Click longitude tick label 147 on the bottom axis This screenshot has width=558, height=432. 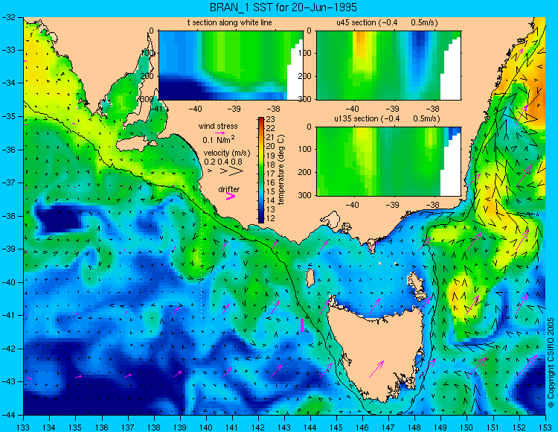(x=388, y=428)
